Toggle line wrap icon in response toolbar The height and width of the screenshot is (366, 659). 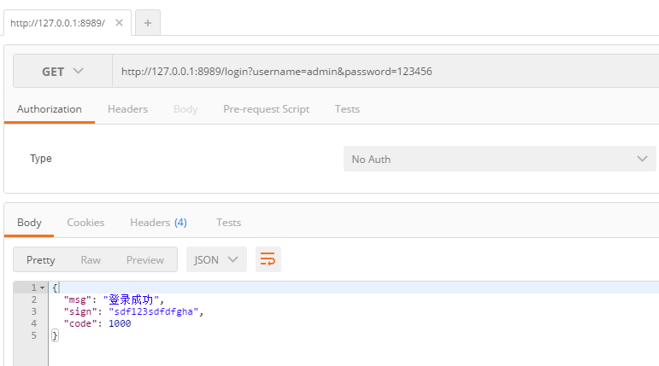point(268,259)
